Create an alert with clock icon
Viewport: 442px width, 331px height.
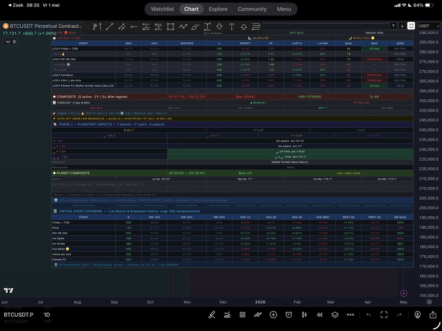click(289, 315)
